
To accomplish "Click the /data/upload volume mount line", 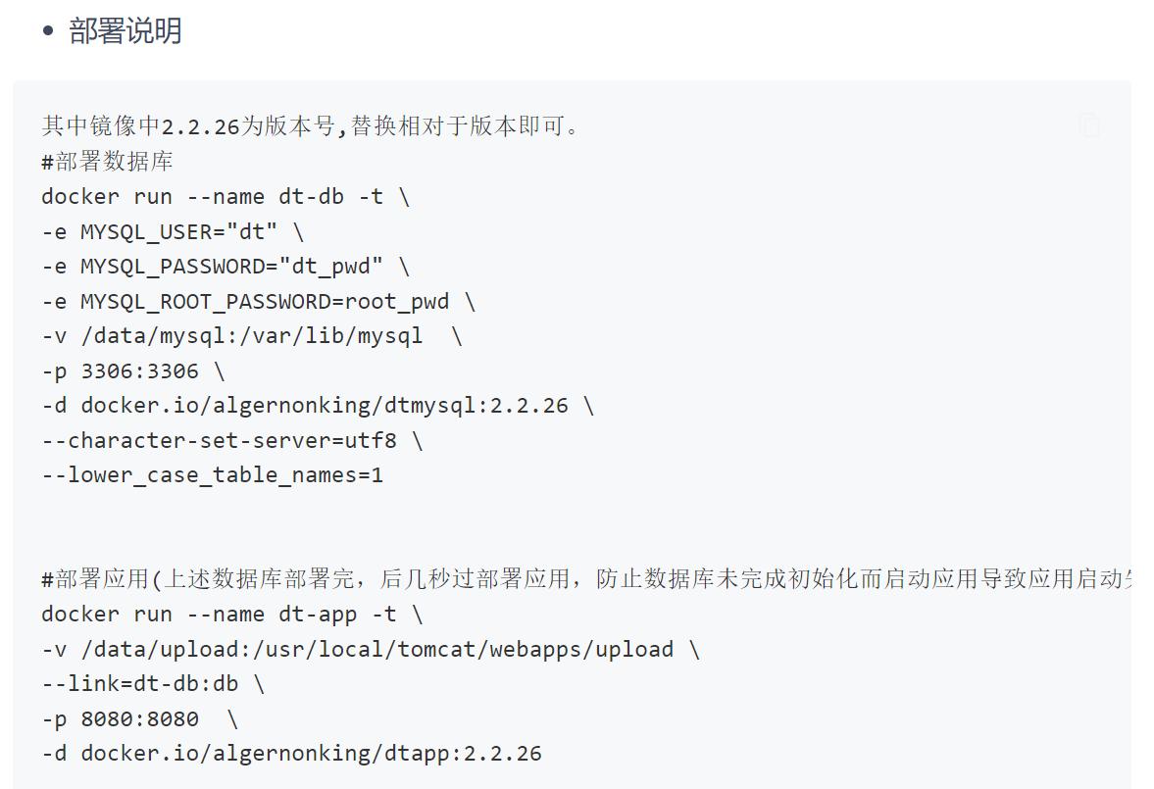I will click(371, 650).
